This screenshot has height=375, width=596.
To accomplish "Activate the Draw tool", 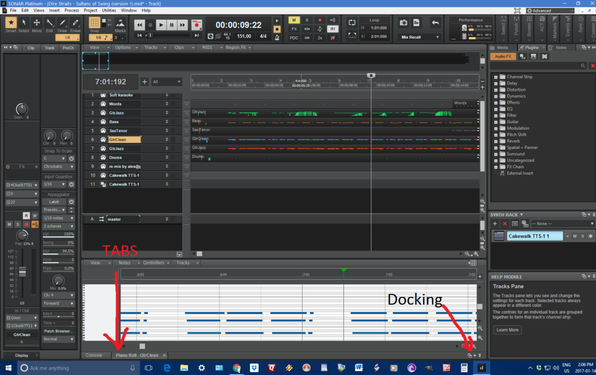I will pos(62,23).
